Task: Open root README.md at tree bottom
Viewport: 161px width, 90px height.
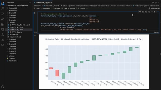Action: tap(13, 61)
